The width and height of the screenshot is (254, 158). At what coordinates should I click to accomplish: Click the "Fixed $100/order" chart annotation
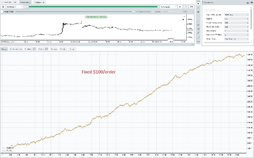99,72
